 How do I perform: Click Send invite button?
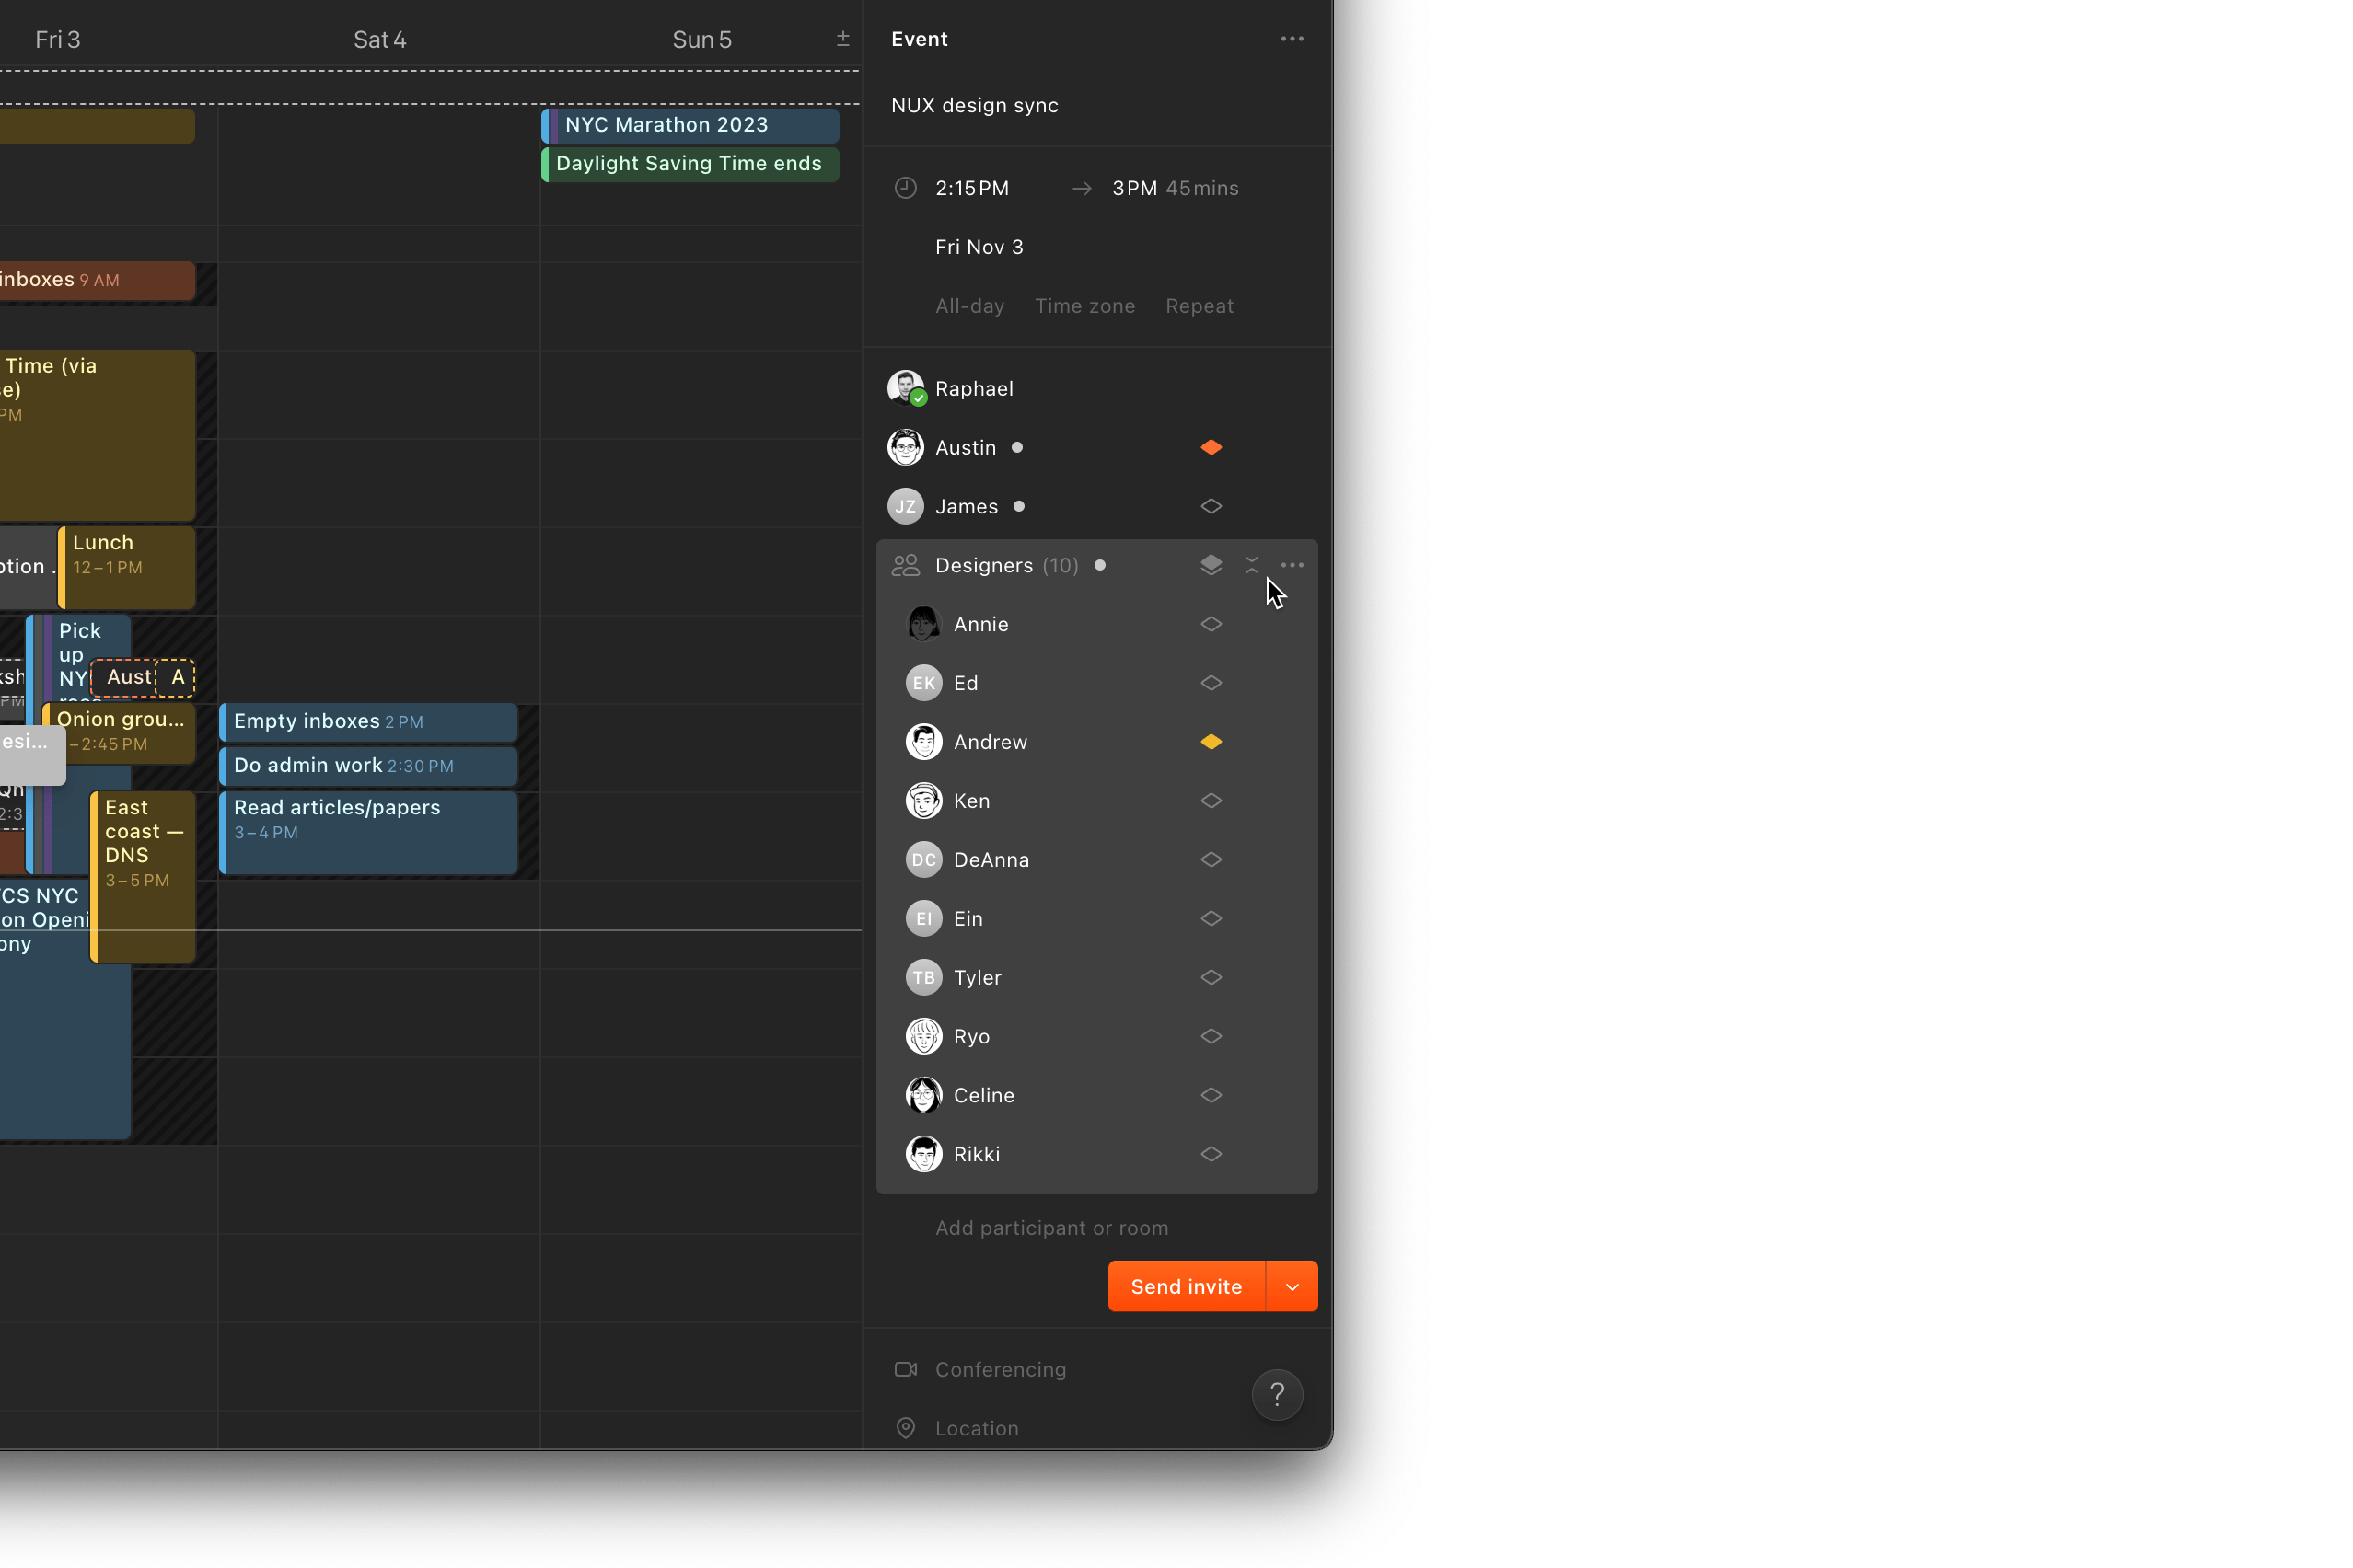1187,1286
